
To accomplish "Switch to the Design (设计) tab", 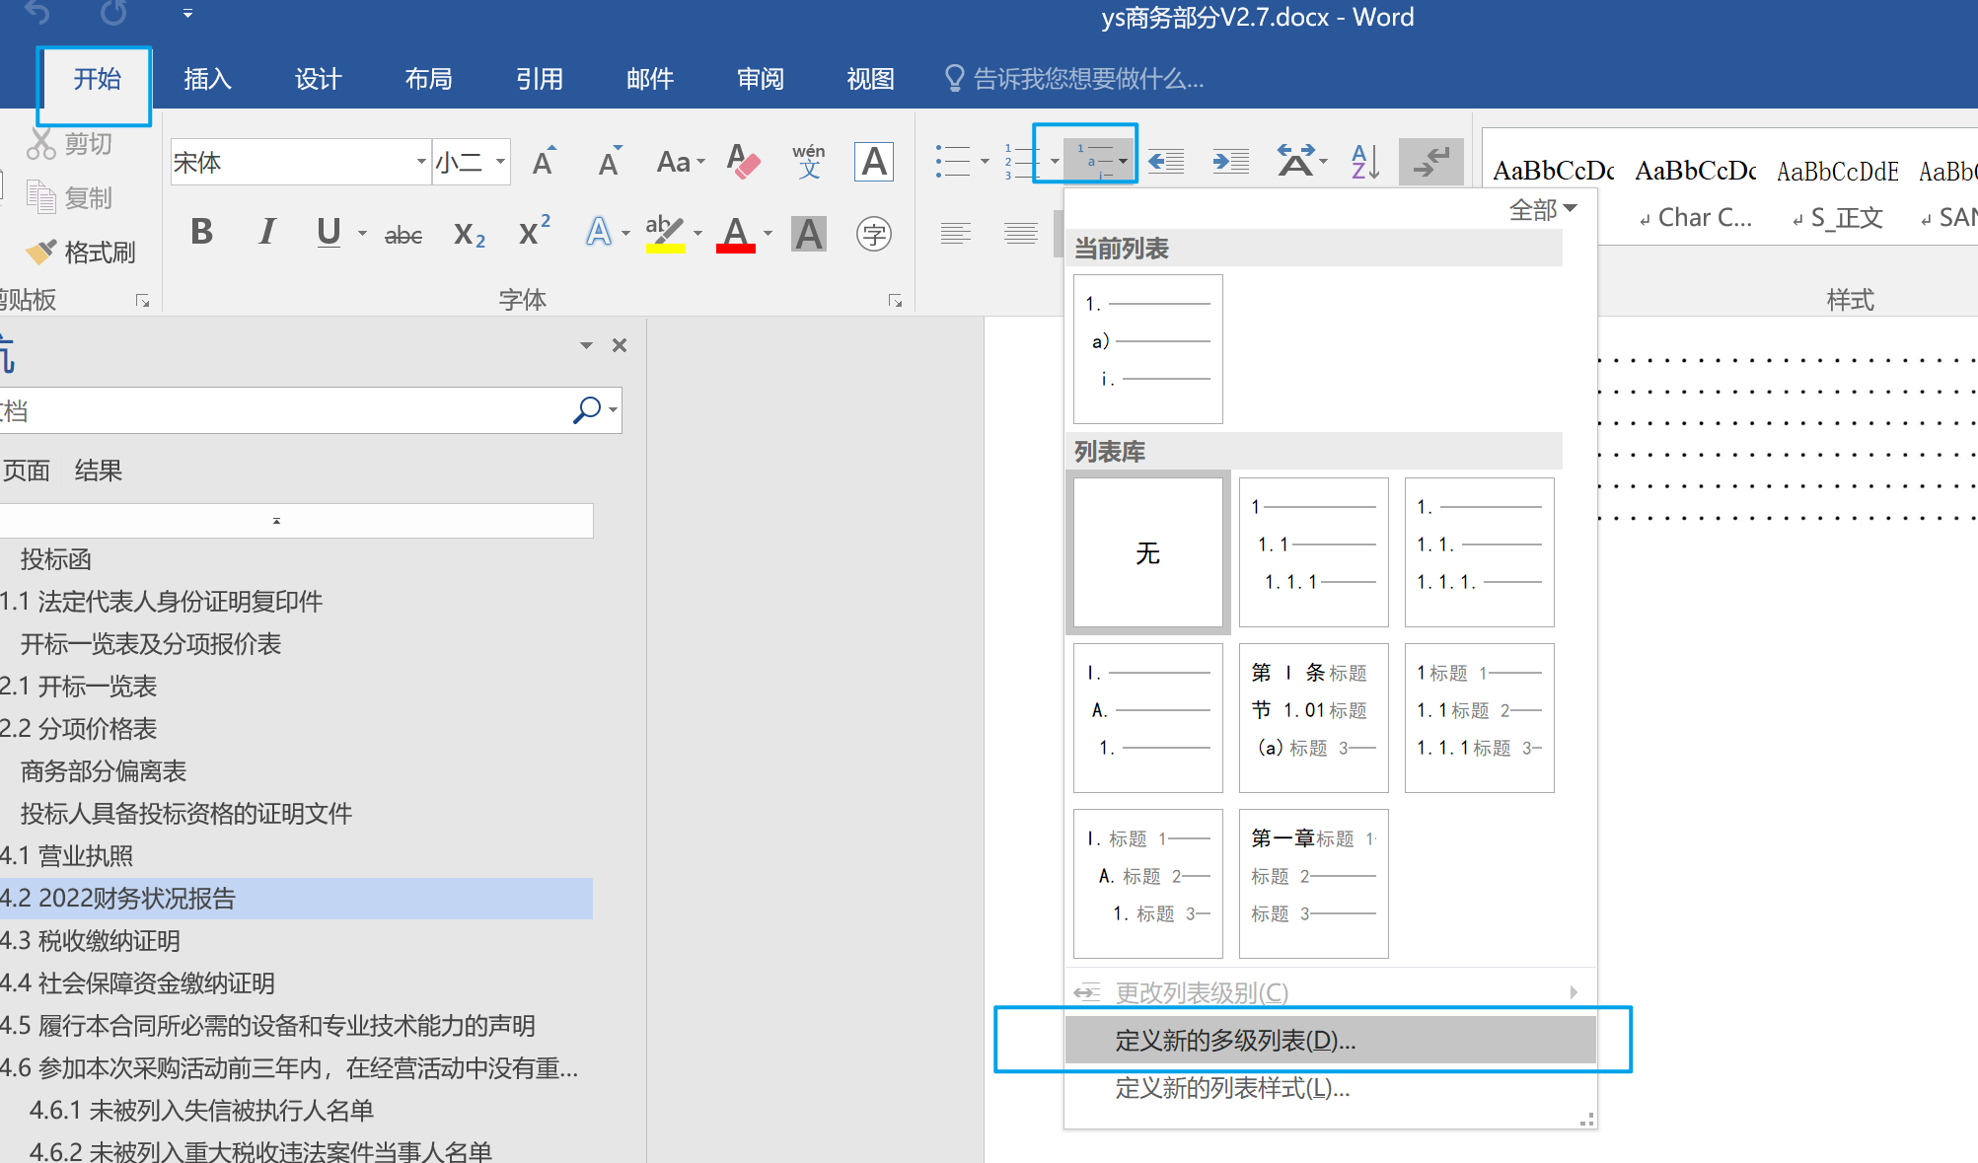I will tap(318, 79).
